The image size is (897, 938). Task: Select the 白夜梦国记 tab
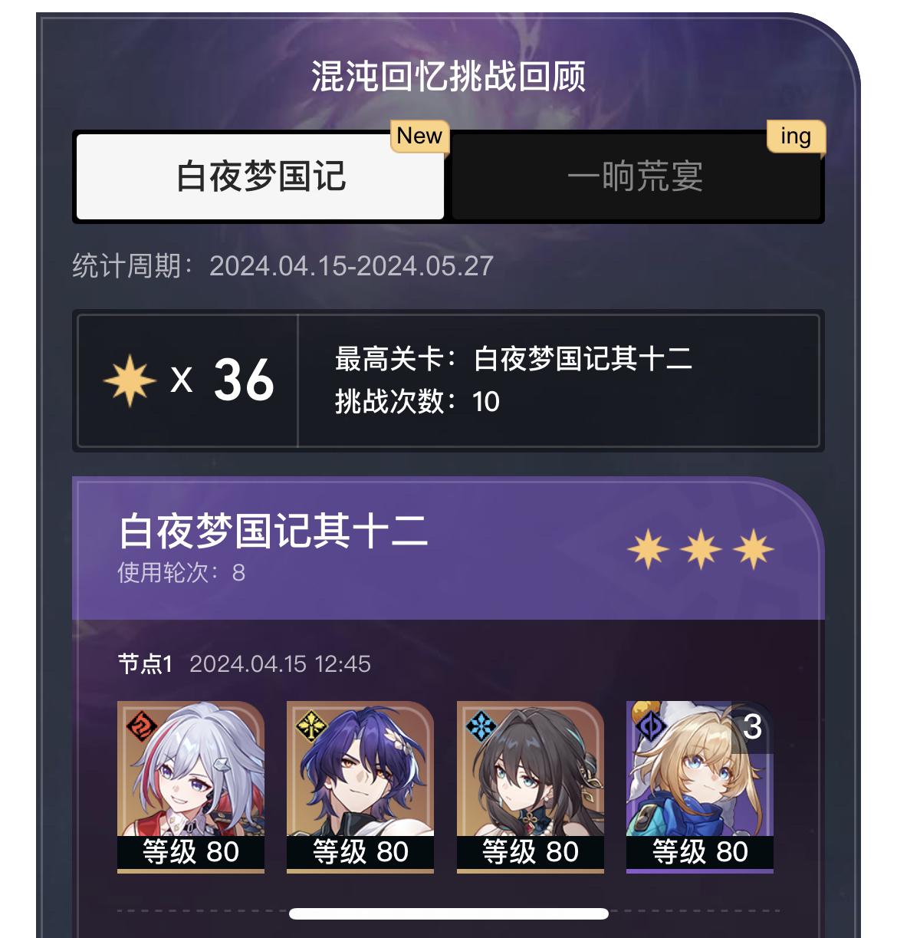click(260, 177)
